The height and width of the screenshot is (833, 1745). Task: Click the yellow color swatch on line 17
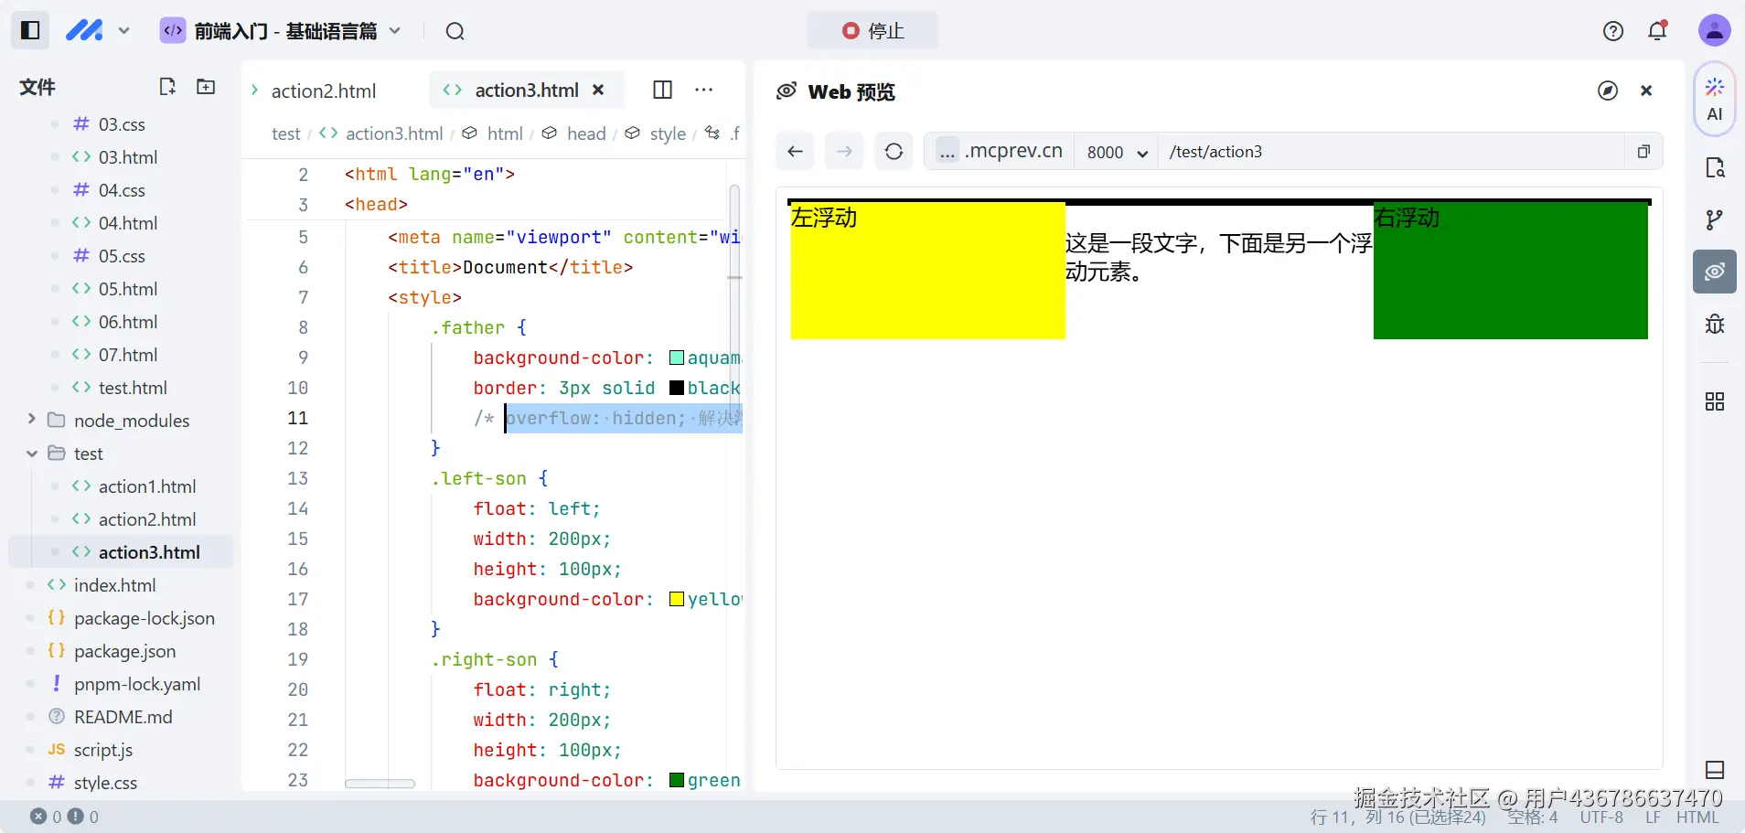(677, 599)
